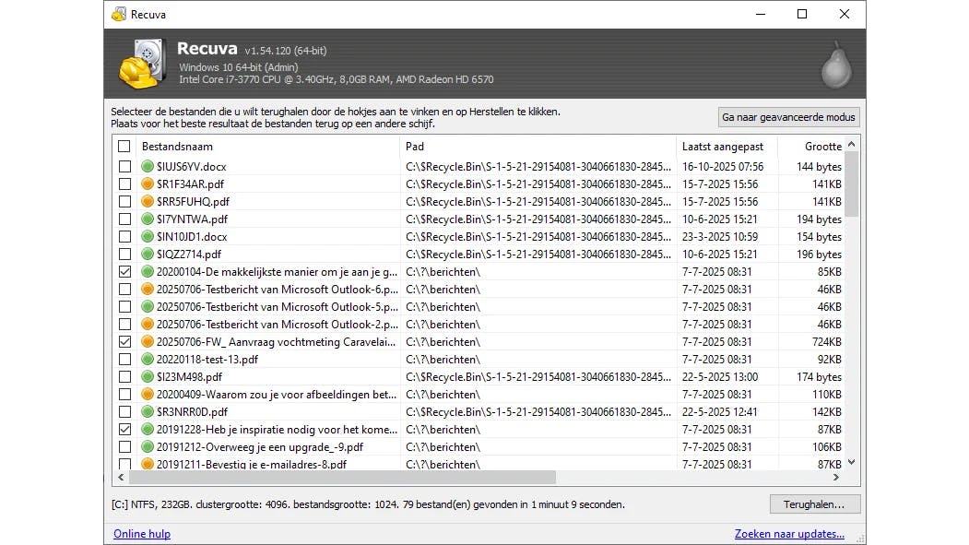
Task: Toggle the select-all checkbox in header
Action: tap(124, 147)
